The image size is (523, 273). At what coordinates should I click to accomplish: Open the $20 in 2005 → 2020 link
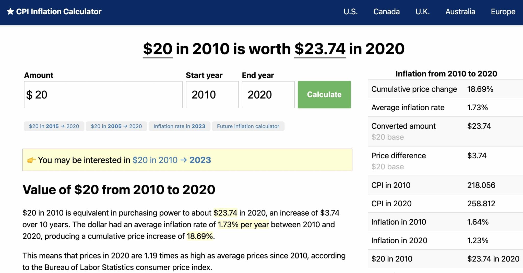click(116, 126)
